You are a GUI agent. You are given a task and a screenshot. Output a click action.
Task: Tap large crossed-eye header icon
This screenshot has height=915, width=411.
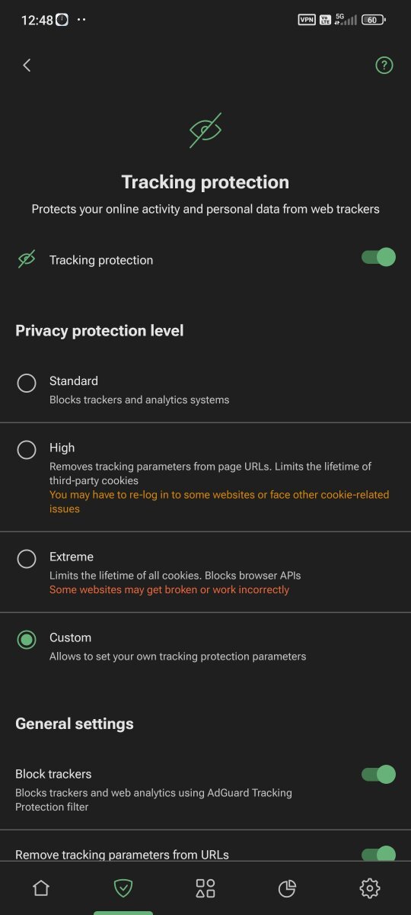tap(205, 130)
